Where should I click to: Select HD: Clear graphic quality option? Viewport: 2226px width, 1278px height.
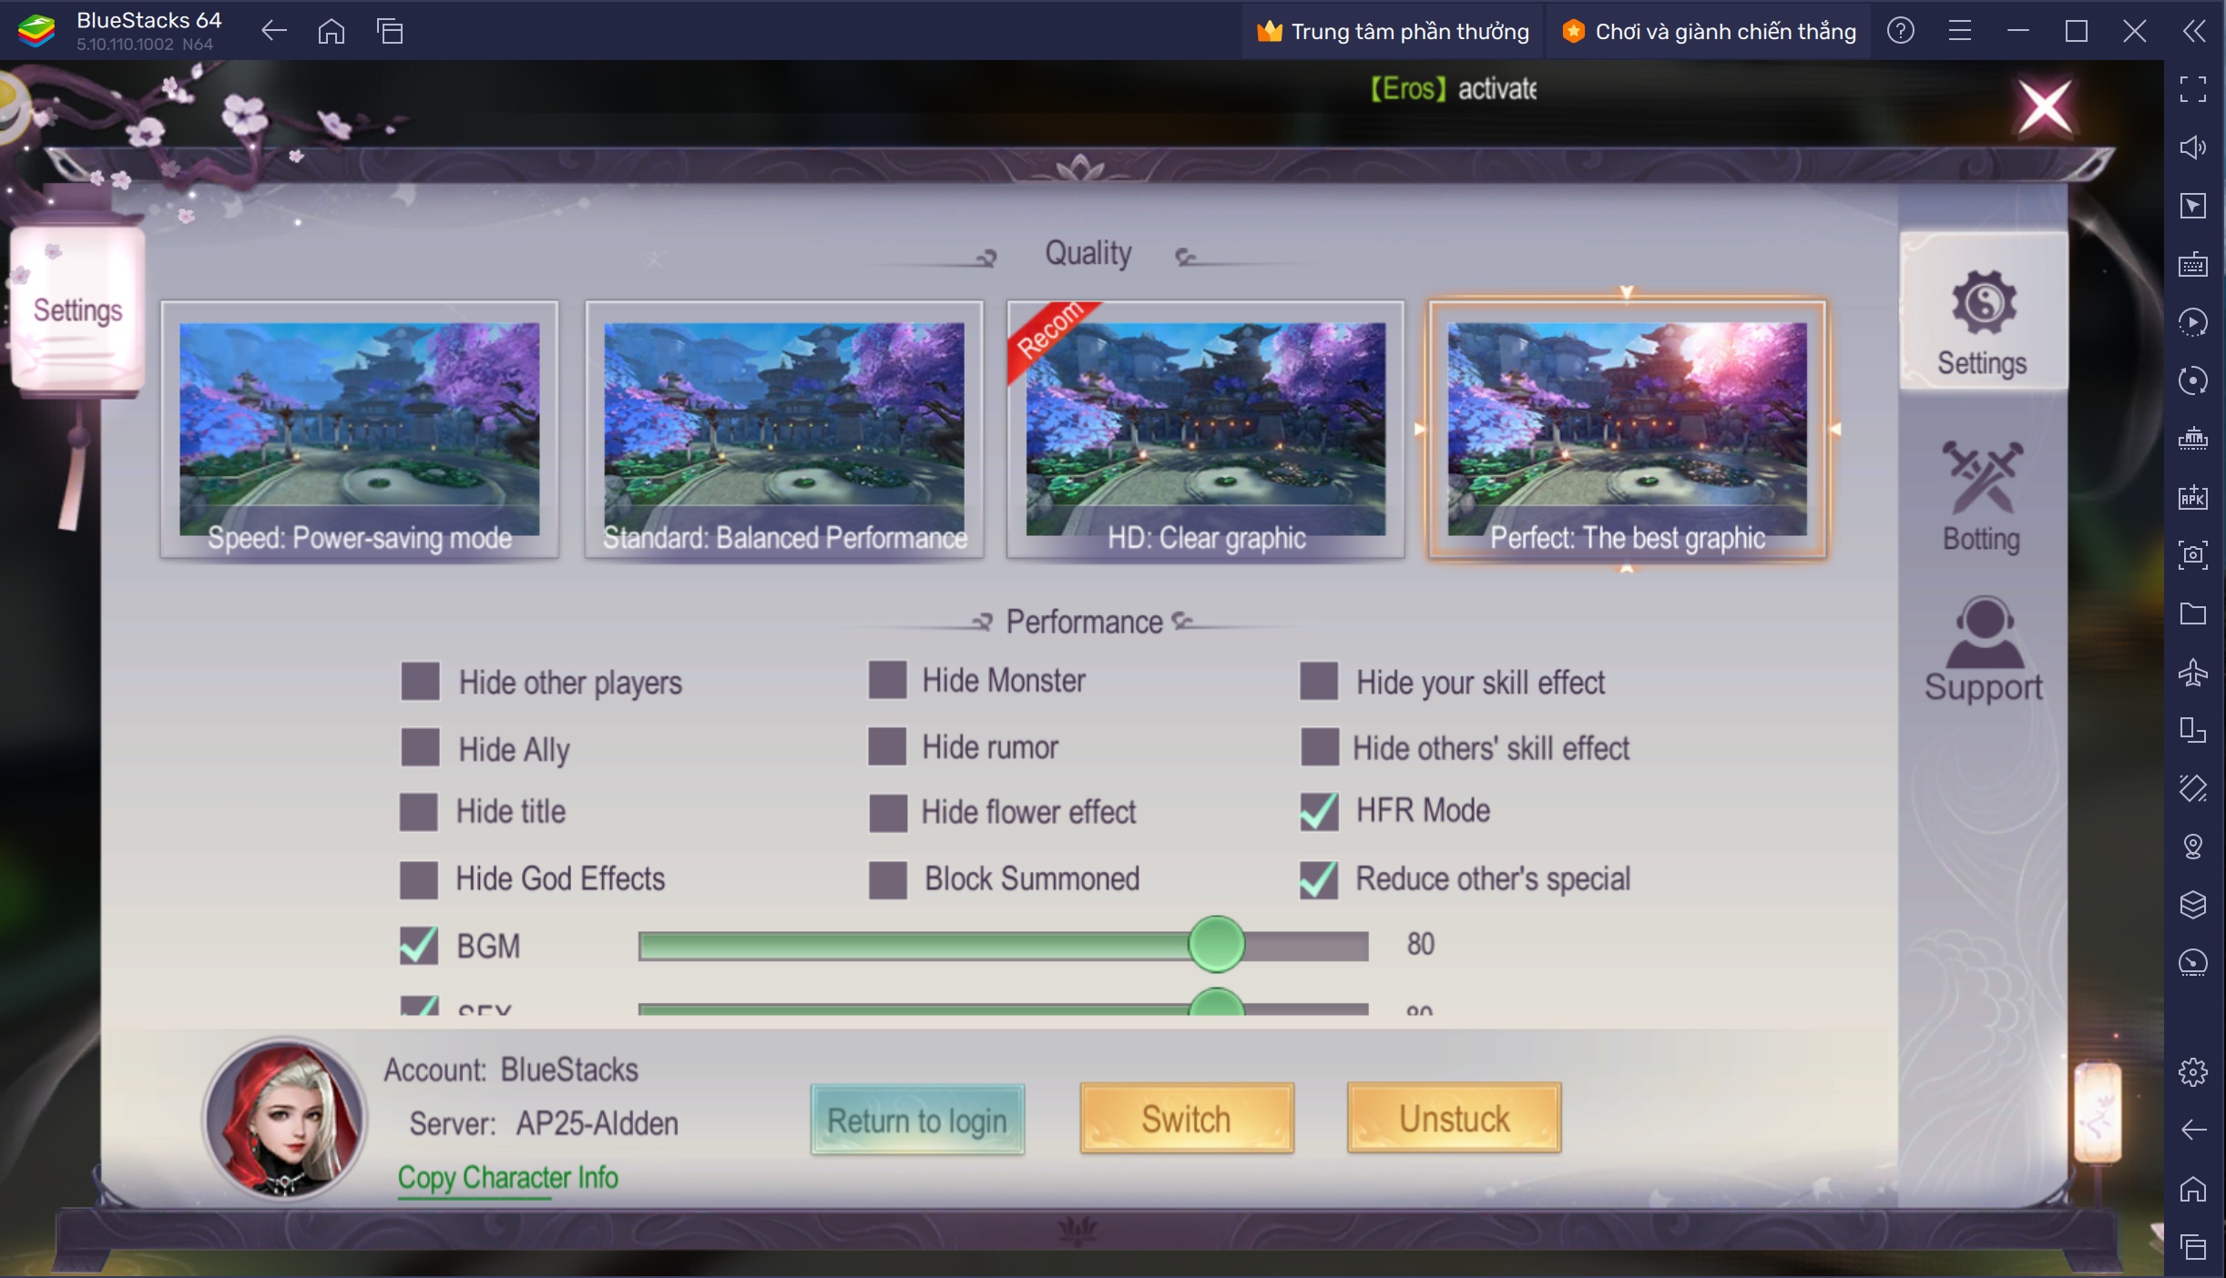1205,431
